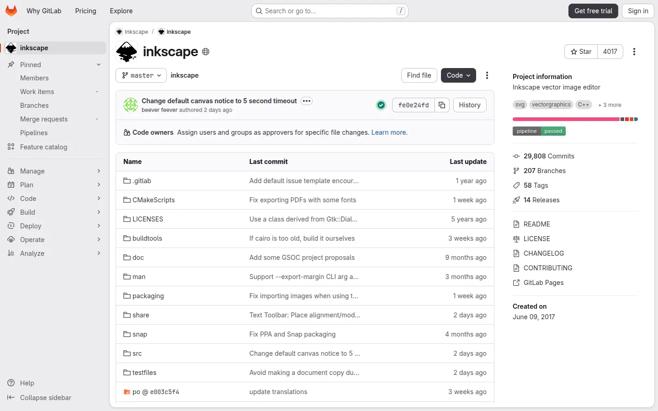658x411 pixels.
Task: Click the Learn more link
Action: coord(389,132)
